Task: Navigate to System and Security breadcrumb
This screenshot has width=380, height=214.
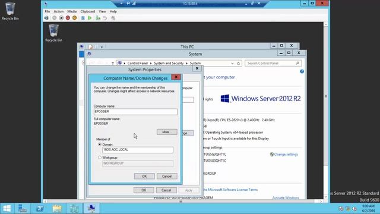Action: click(x=169, y=64)
